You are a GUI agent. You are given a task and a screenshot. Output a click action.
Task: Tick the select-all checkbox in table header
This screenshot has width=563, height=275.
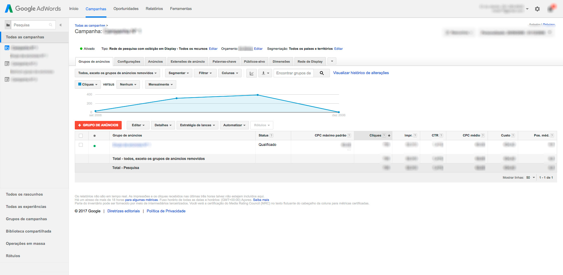tap(81, 136)
